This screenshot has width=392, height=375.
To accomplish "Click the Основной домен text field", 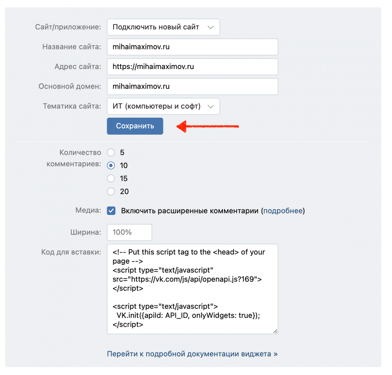I will coord(192,87).
